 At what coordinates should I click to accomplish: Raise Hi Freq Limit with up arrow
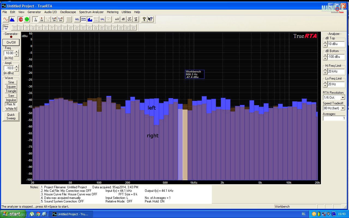coord(325,70)
